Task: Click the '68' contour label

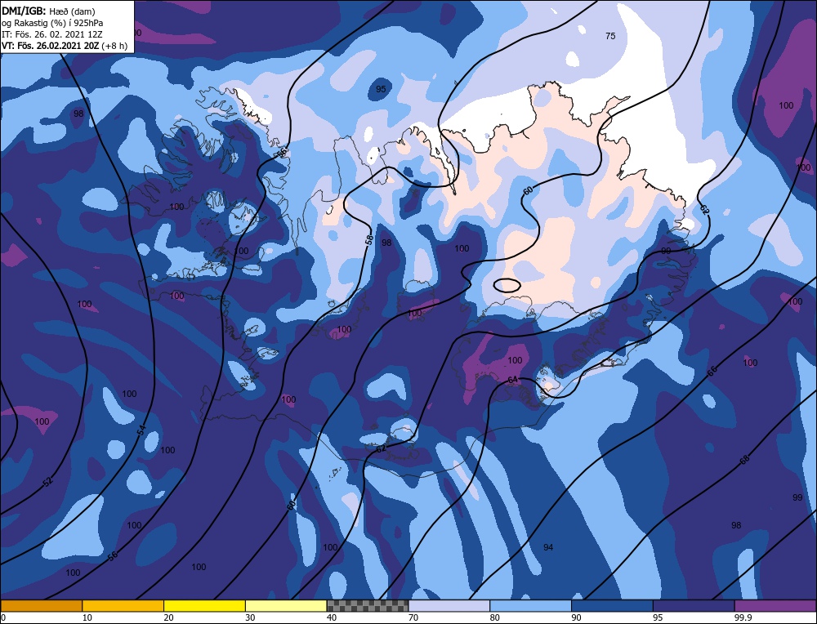Action: click(744, 460)
